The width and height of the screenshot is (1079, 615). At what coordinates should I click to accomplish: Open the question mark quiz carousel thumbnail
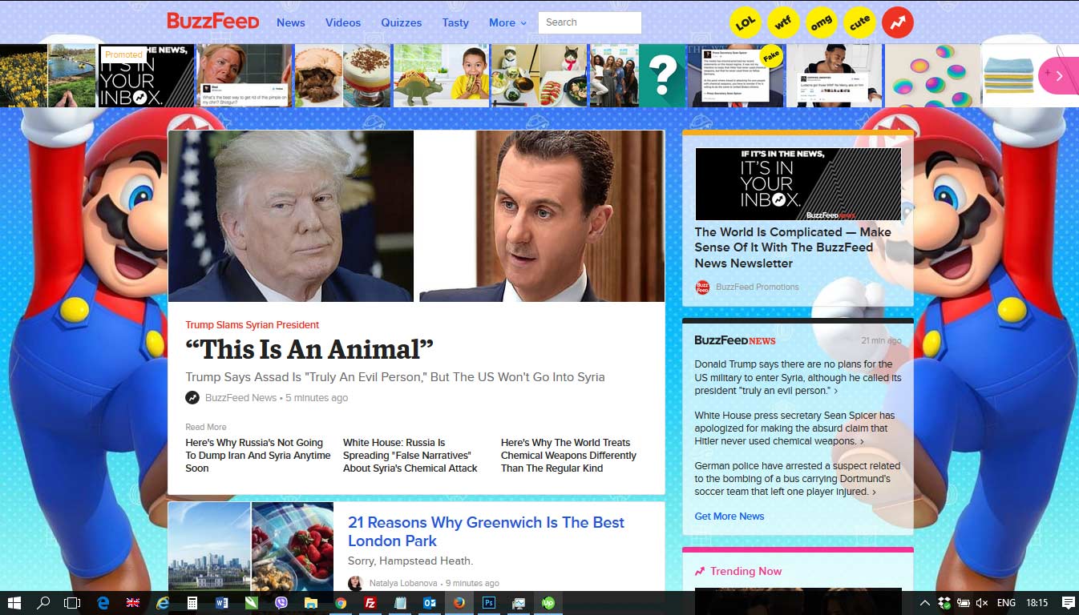(638, 76)
